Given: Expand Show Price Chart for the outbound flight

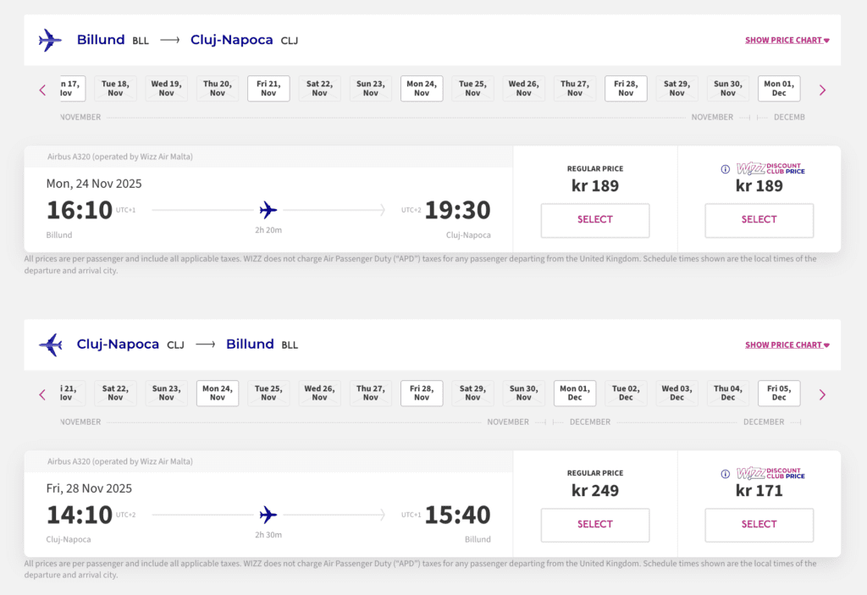Looking at the screenshot, I should [x=787, y=40].
